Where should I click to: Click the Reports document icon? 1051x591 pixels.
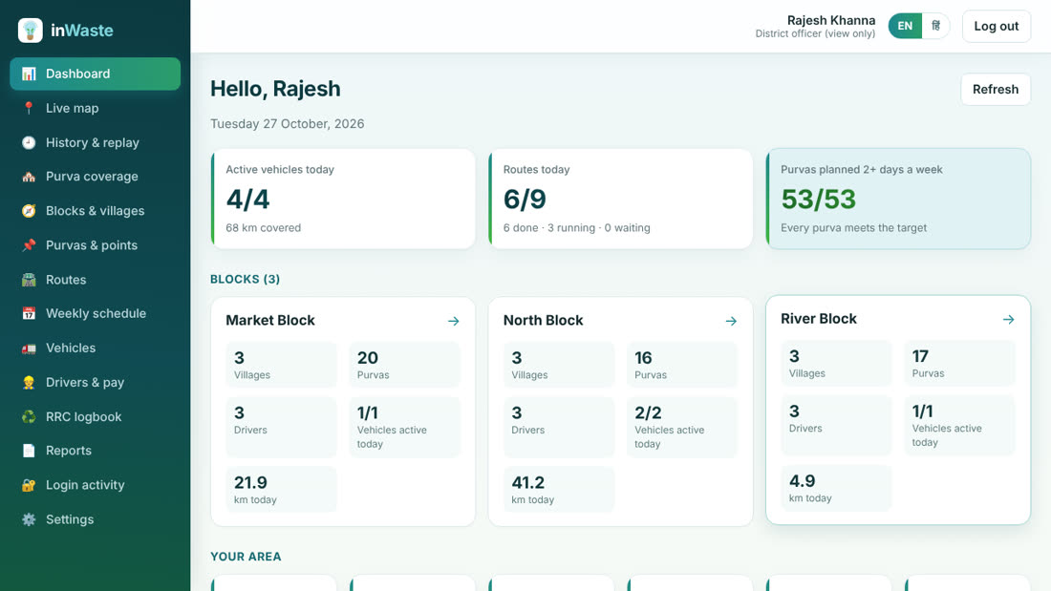28,451
